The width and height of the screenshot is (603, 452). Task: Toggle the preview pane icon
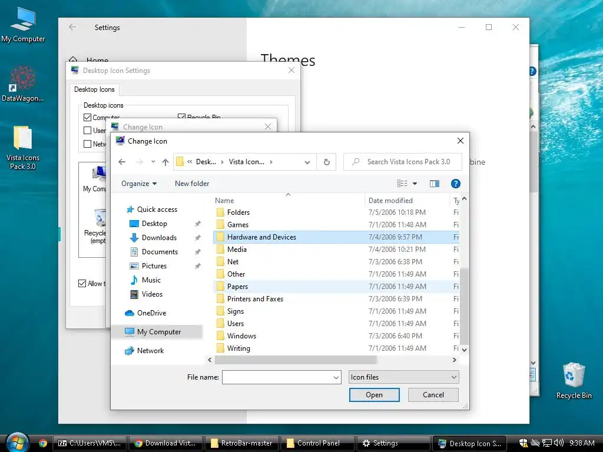(435, 184)
